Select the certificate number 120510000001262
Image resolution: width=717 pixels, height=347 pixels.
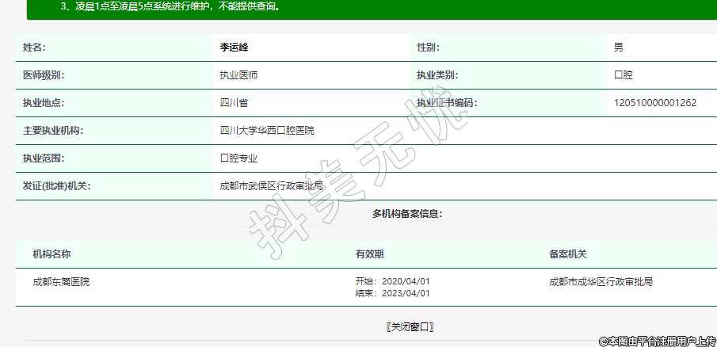[x=654, y=103]
